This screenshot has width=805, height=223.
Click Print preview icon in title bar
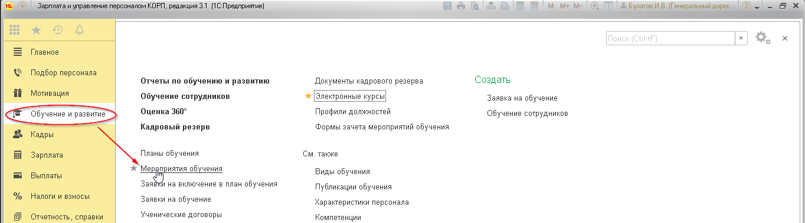475,6
